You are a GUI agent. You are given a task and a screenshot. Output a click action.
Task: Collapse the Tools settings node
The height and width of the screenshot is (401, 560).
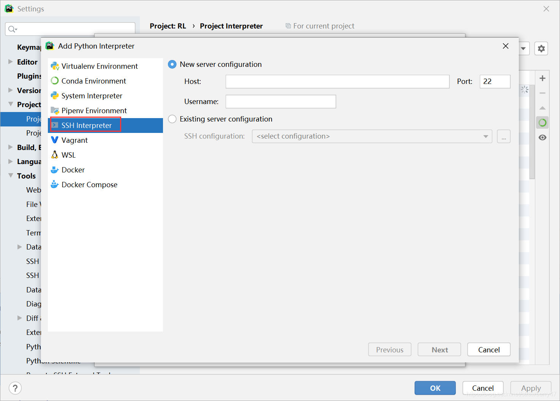(x=11, y=175)
